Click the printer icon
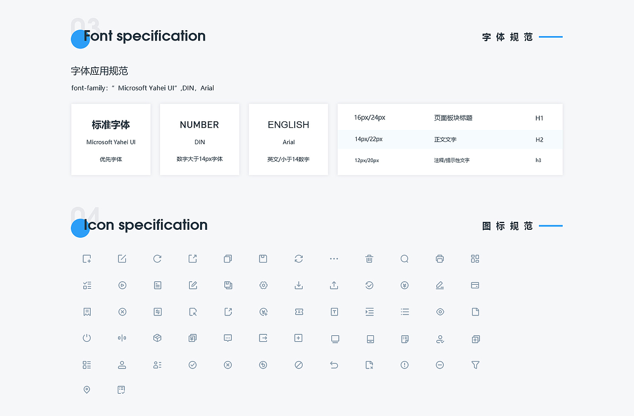The width and height of the screenshot is (634, 416). [x=440, y=259]
